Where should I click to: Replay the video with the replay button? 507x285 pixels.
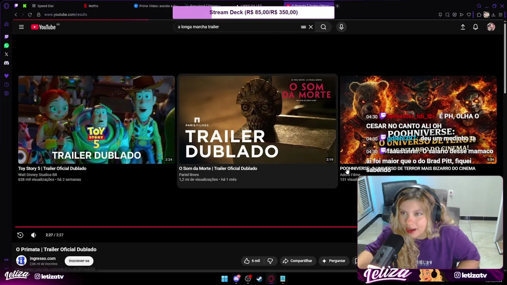[x=20, y=235]
